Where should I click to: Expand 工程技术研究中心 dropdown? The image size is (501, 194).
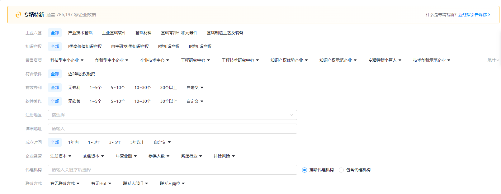(240, 60)
